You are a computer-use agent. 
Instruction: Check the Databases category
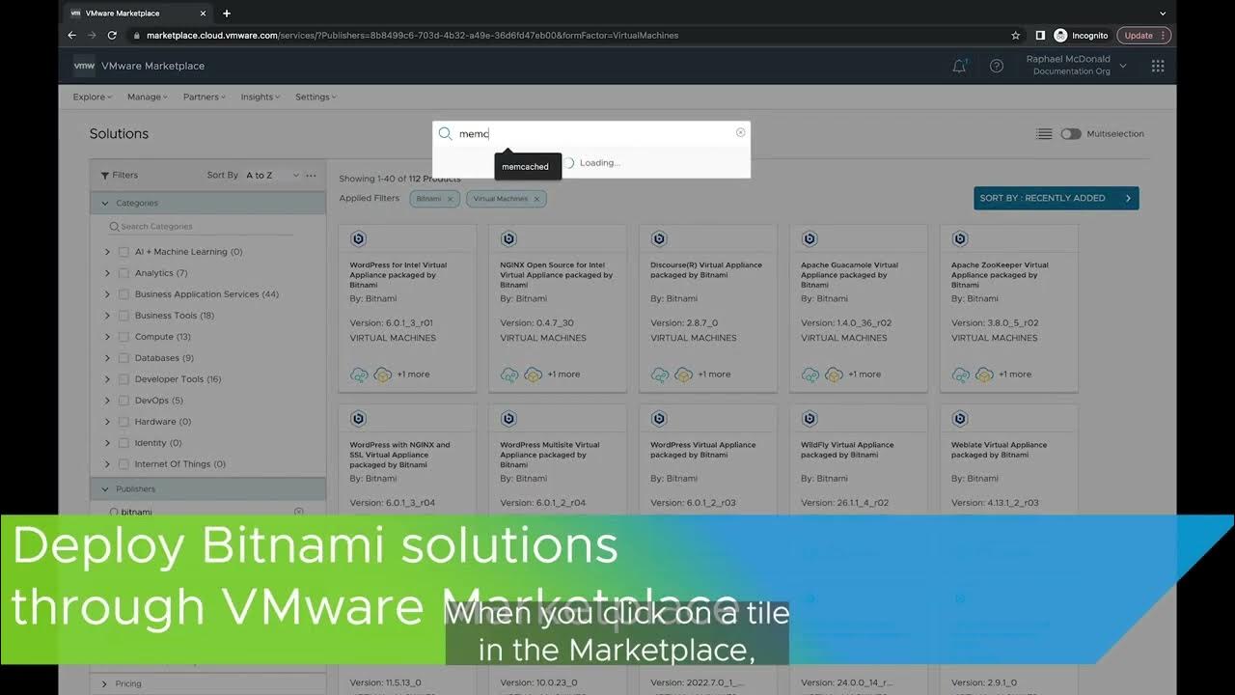(123, 358)
